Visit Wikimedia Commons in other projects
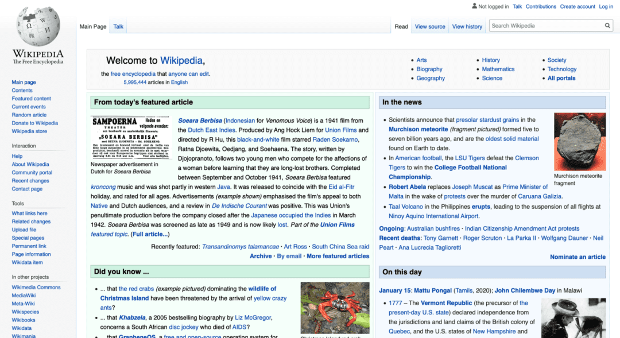This screenshot has height=338, width=620. pos(36,288)
